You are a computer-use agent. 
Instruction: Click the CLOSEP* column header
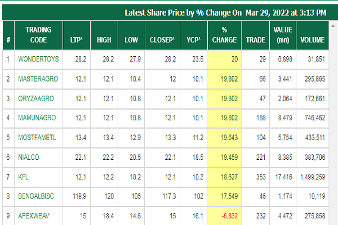pyautogui.click(x=163, y=35)
